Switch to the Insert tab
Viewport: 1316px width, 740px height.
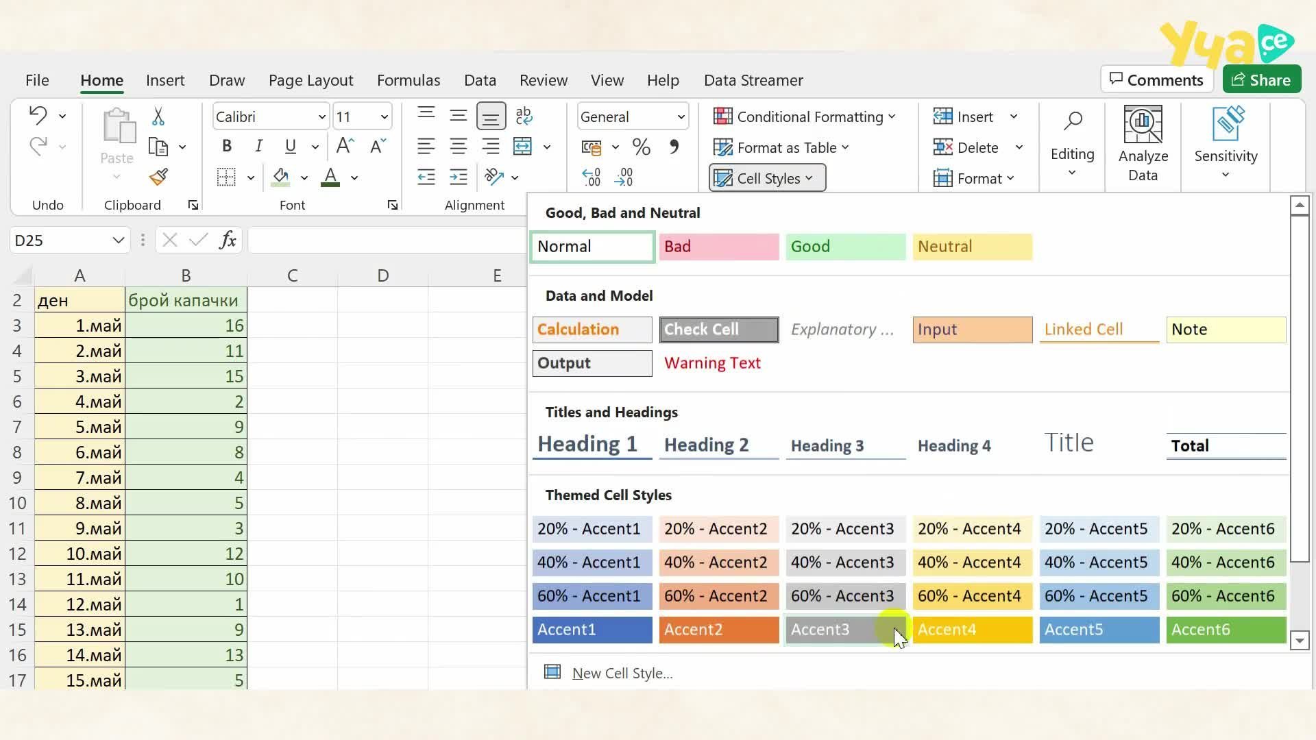165,80
